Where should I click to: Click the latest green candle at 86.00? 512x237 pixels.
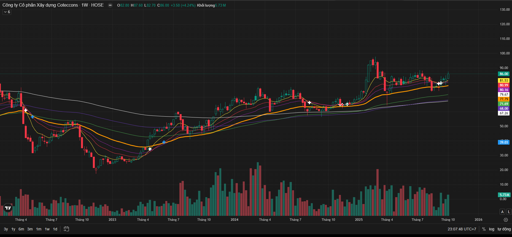[x=448, y=76]
